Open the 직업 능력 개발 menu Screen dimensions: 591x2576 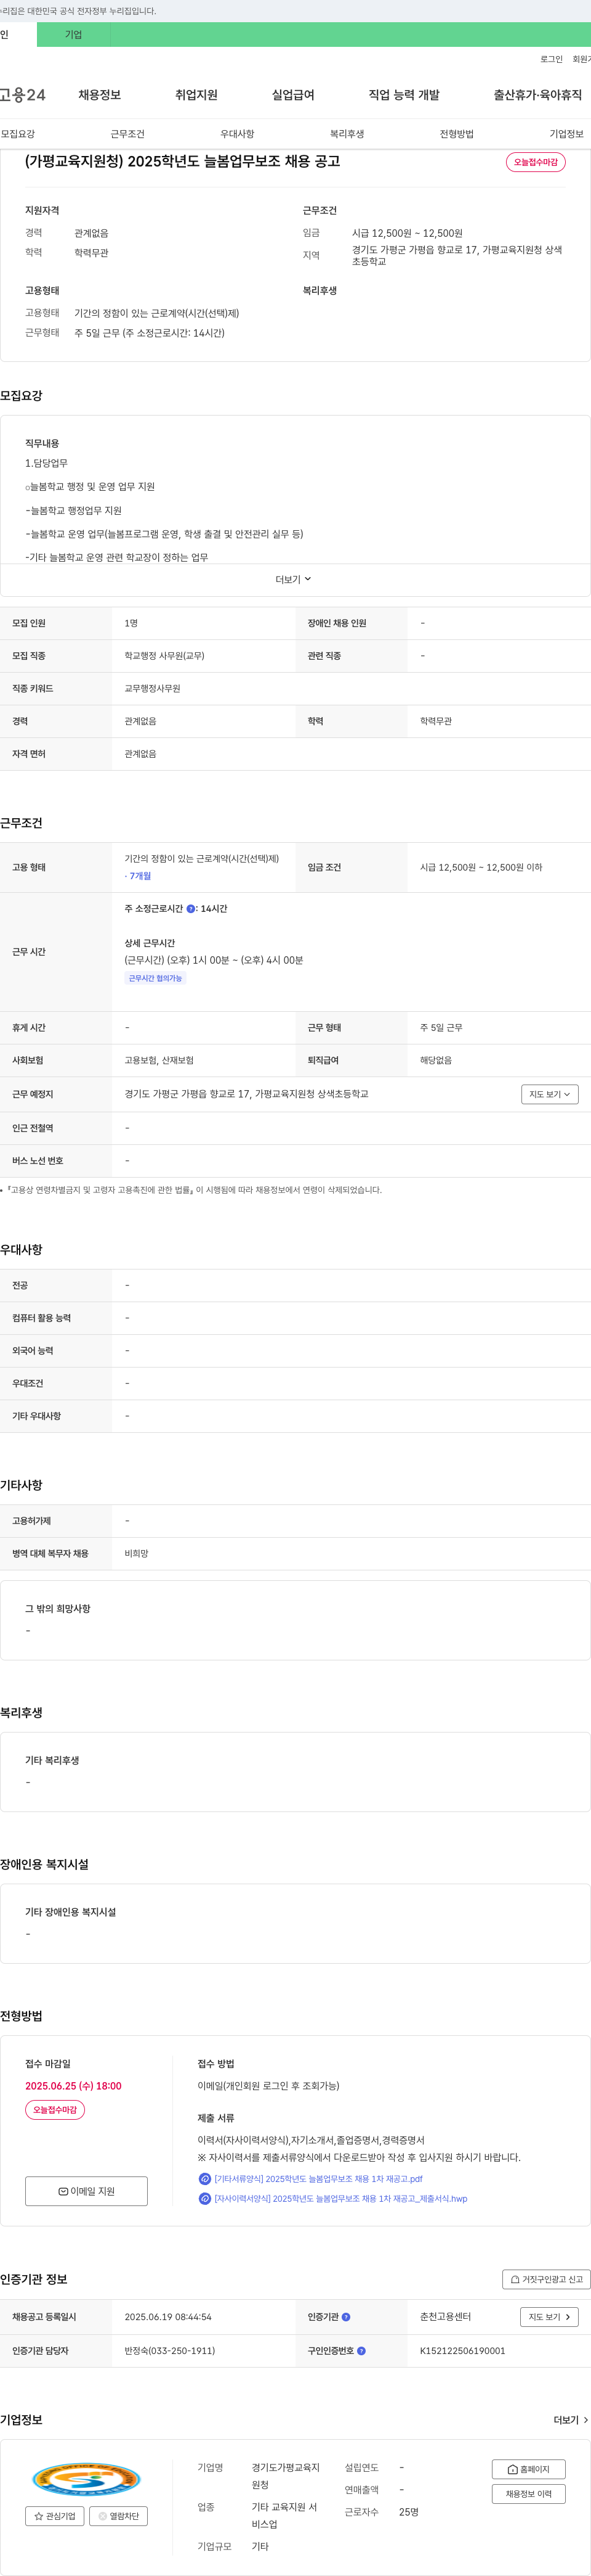[x=403, y=95]
